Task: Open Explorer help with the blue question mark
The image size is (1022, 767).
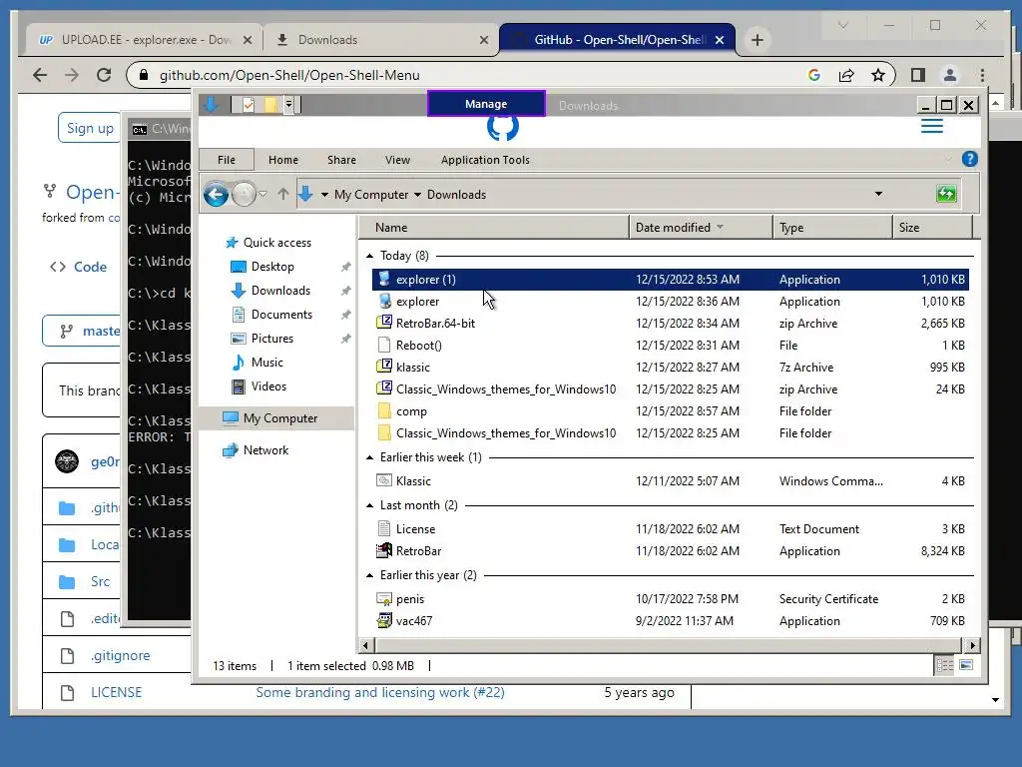Action: [969, 159]
